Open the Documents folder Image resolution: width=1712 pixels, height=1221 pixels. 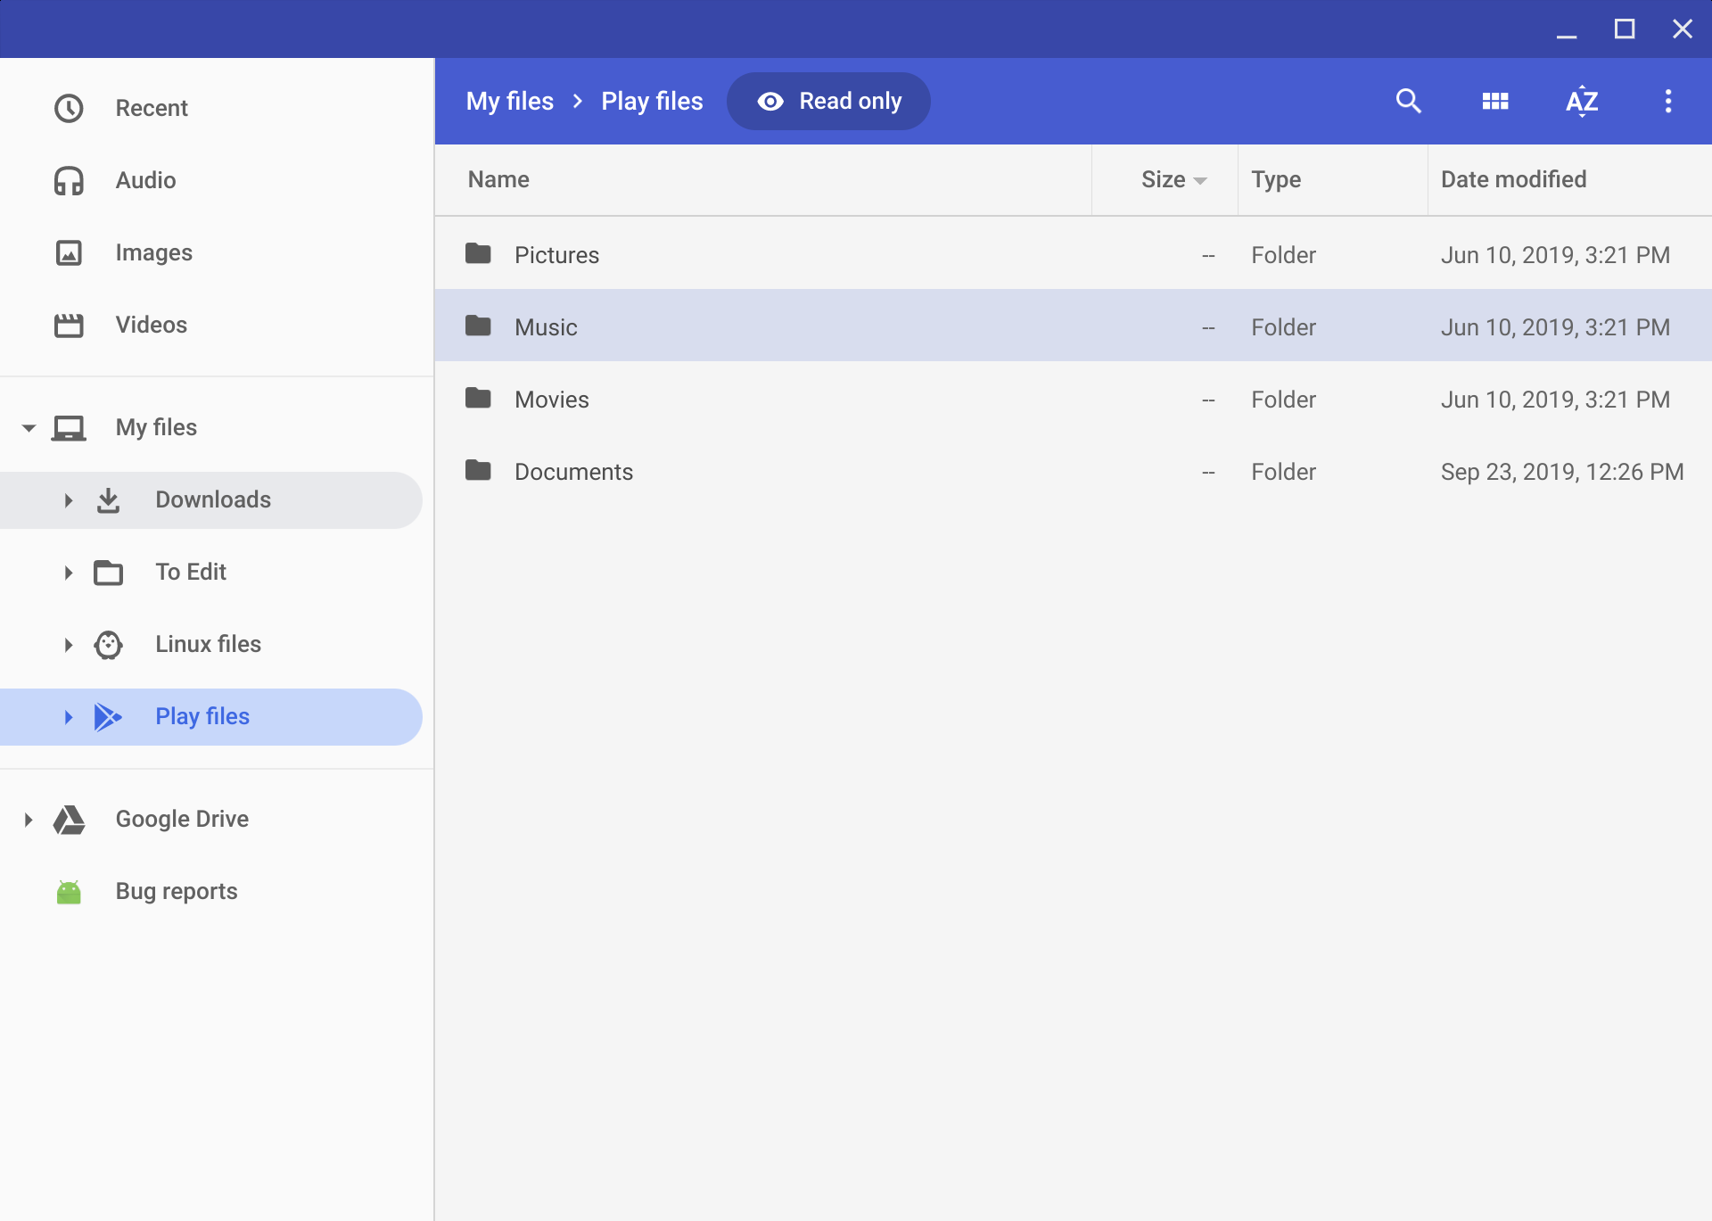pos(573,470)
